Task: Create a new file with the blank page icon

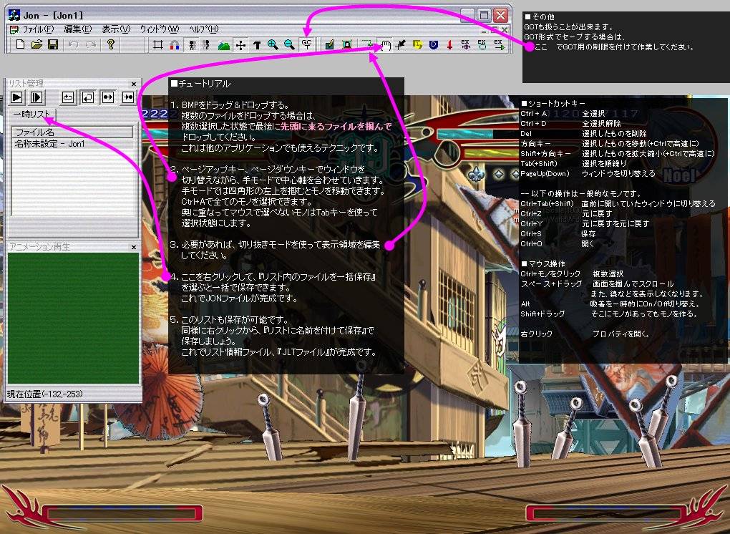Action: [x=20, y=44]
